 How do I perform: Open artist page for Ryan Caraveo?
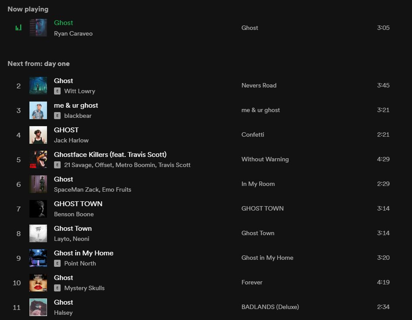pyautogui.click(x=73, y=33)
